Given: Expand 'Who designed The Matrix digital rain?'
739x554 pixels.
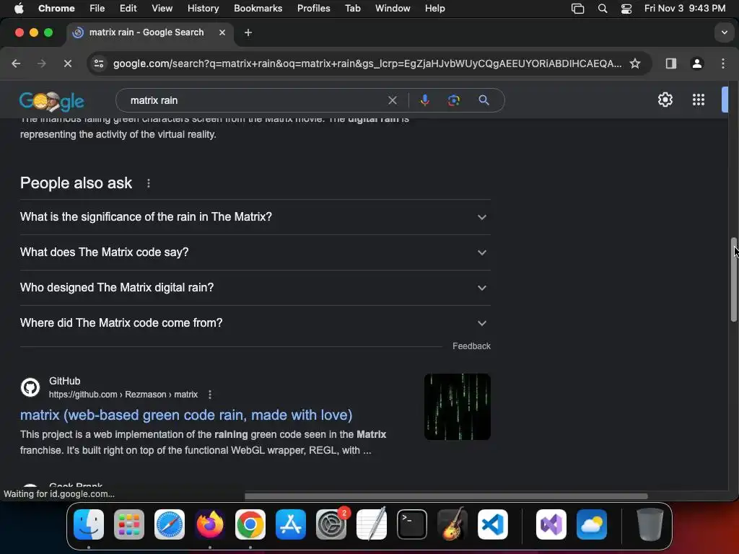Looking at the screenshot, I should [255, 287].
